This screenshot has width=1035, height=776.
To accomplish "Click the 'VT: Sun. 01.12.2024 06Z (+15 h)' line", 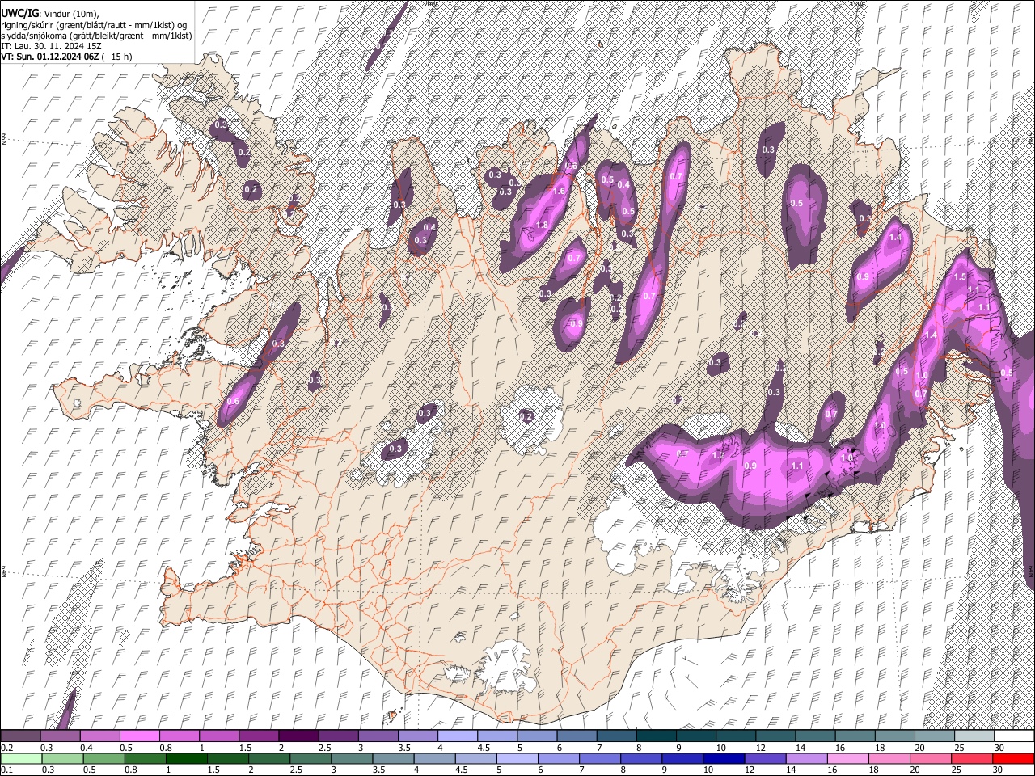I will 66,57.
